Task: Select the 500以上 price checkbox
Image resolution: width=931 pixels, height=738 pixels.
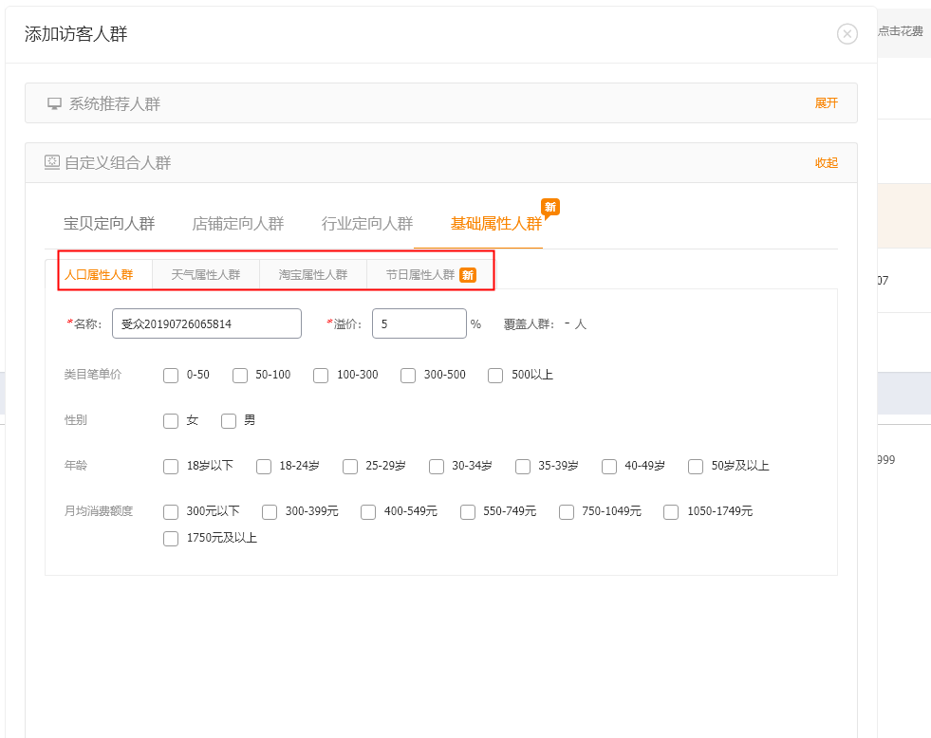Action: pyautogui.click(x=495, y=376)
